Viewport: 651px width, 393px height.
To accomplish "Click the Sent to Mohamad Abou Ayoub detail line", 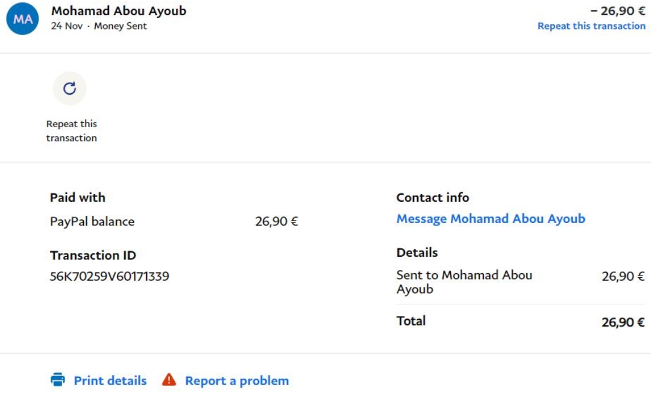I will (464, 281).
